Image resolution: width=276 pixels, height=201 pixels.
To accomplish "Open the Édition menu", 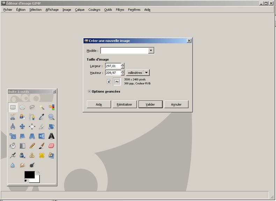I will [21, 10].
